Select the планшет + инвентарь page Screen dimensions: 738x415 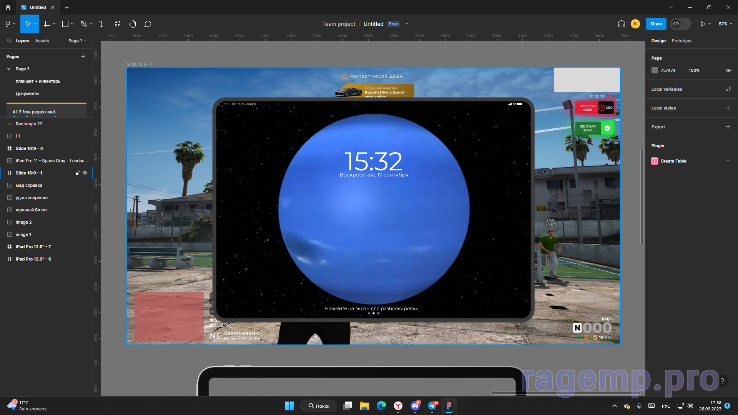coord(38,81)
